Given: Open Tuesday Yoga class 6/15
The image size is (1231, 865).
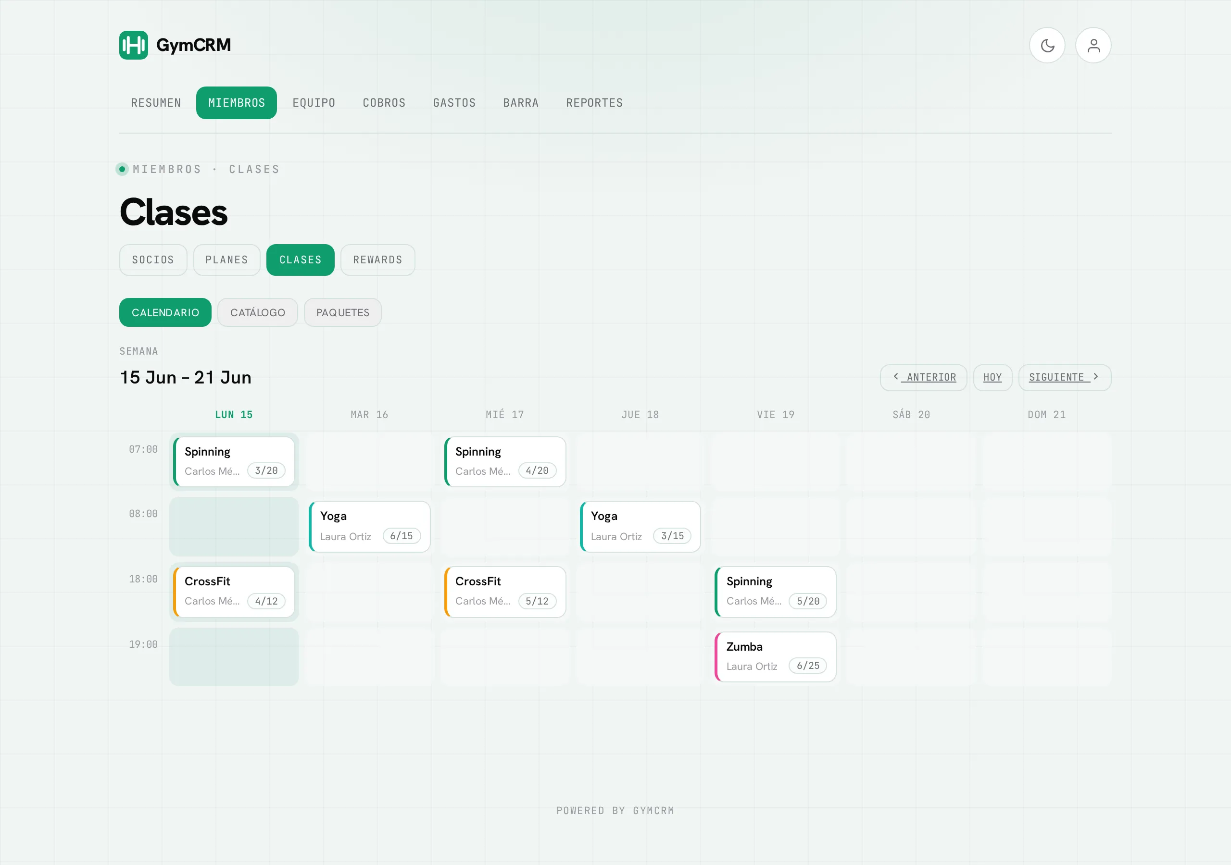Looking at the screenshot, I should point(369,527).
